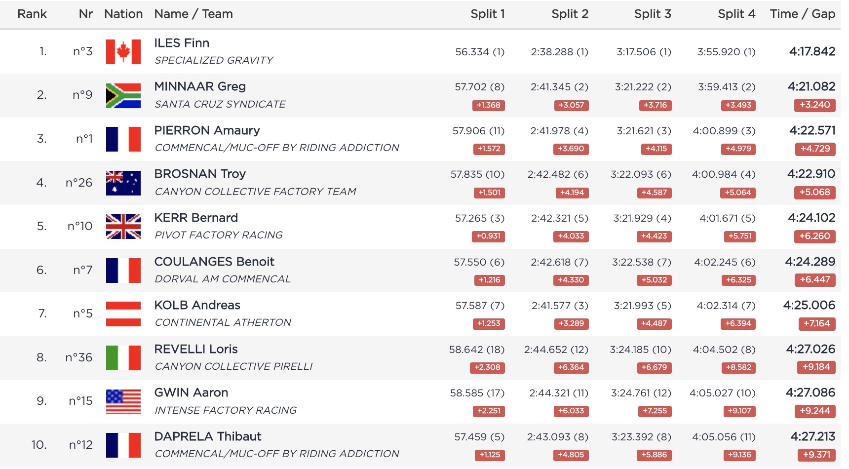Click the +3.240 final gap badge
Viewport: 849px width, 469px height.
(x=815, y=105)
